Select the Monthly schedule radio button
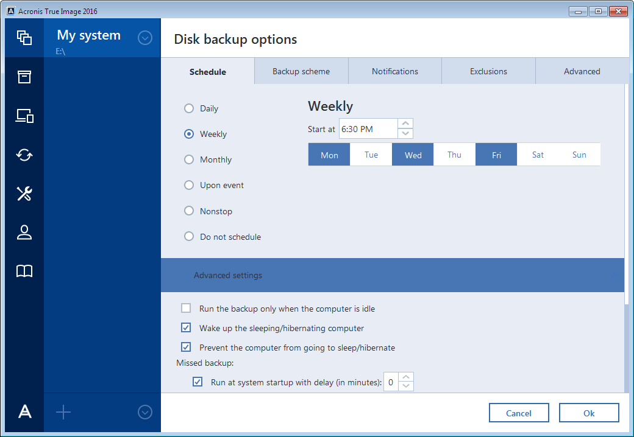The image size is (634, 437). [x=189, y=159]
